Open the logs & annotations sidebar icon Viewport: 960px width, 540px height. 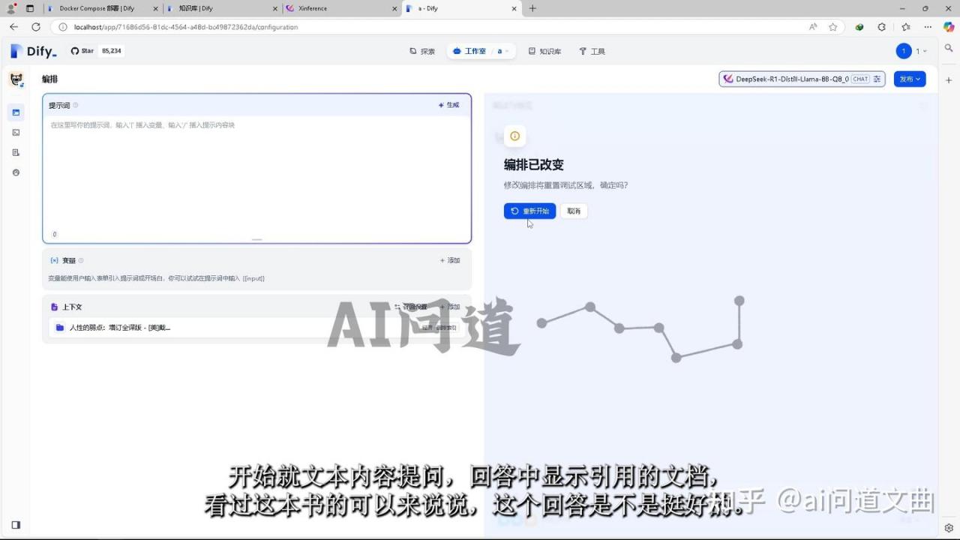[16, 152]
